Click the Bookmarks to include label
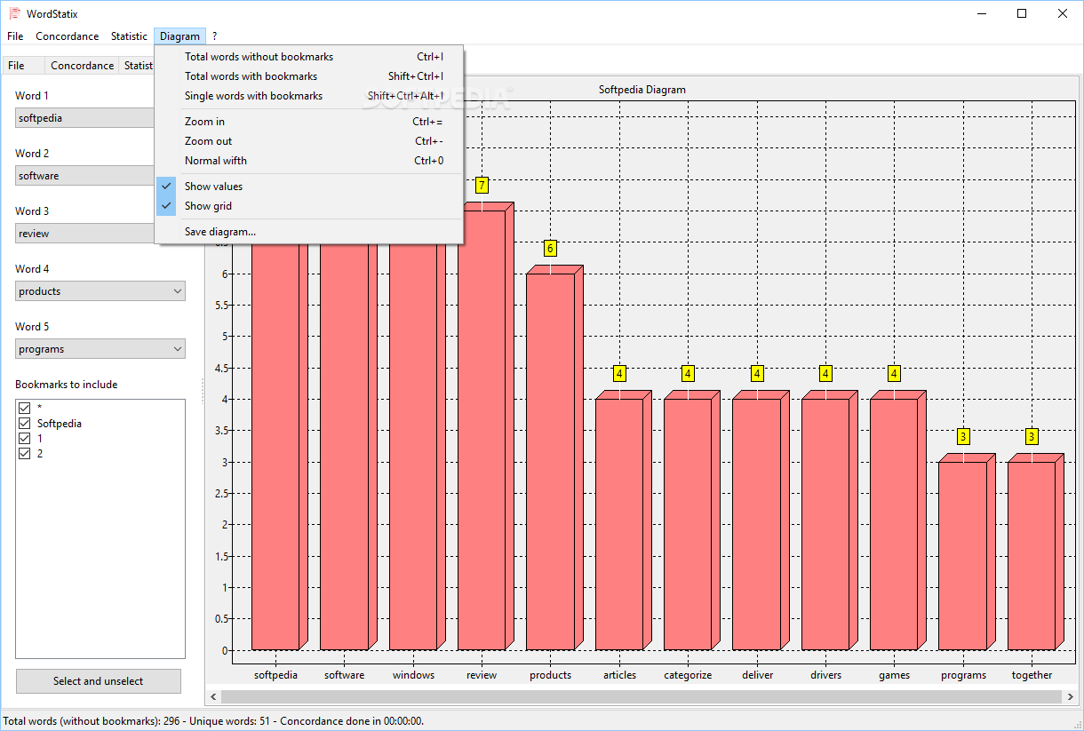The width and height of the screenshot is (1084, 731). (67, 385)
